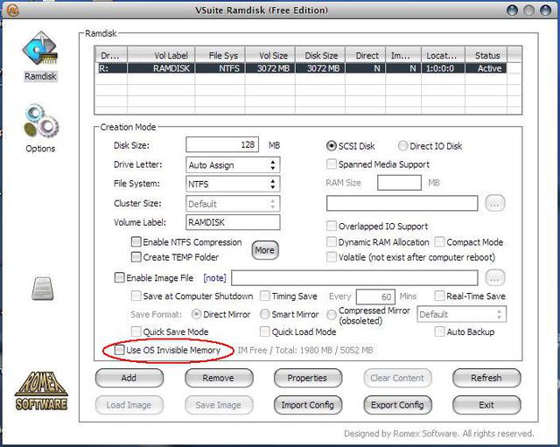The height and width of the screenshot is (447, 560).
Task: Click the Locat... column header
Action: point(444,55)
